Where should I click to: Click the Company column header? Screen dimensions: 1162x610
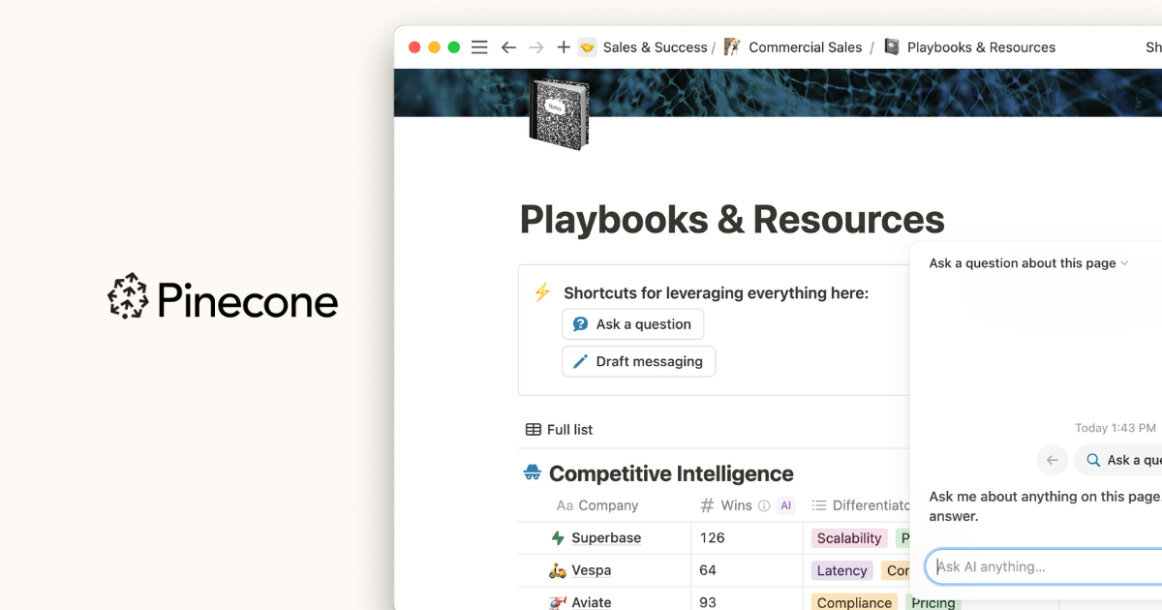pos(597,505)
